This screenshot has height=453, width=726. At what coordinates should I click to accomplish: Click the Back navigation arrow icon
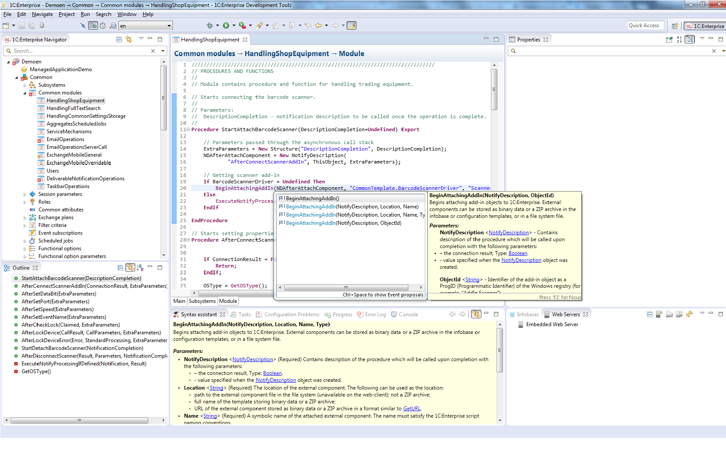(x=318, y=25)
